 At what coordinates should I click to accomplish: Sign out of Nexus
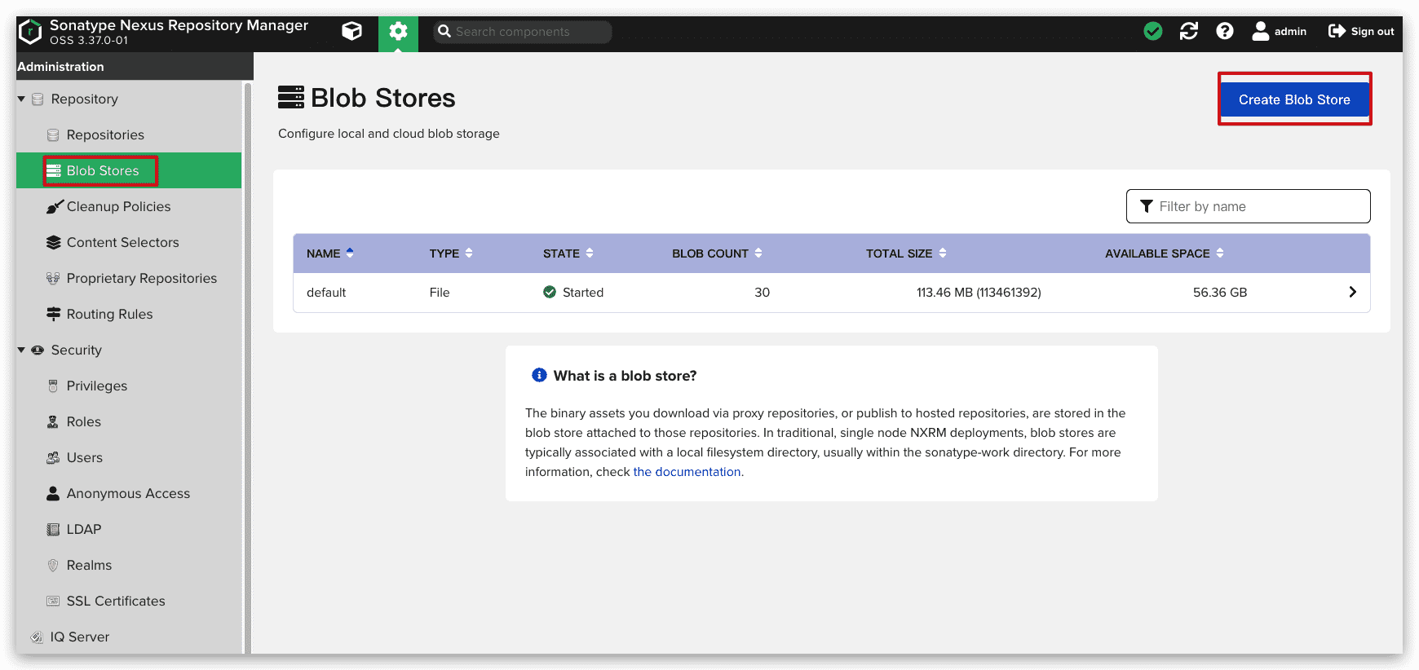coord(1361,32)
